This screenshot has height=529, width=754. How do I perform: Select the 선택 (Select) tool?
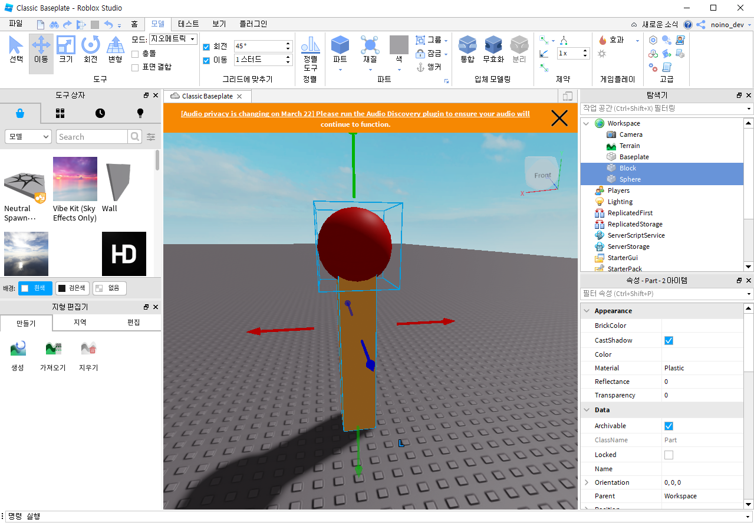(x=17, y=50)
